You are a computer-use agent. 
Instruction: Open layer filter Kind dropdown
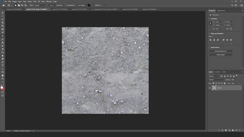pyautogui.click(x=214, y=76)
